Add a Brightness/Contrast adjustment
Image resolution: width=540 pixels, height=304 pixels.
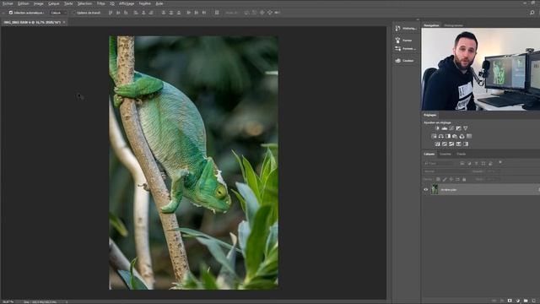[x=437, y=128]
